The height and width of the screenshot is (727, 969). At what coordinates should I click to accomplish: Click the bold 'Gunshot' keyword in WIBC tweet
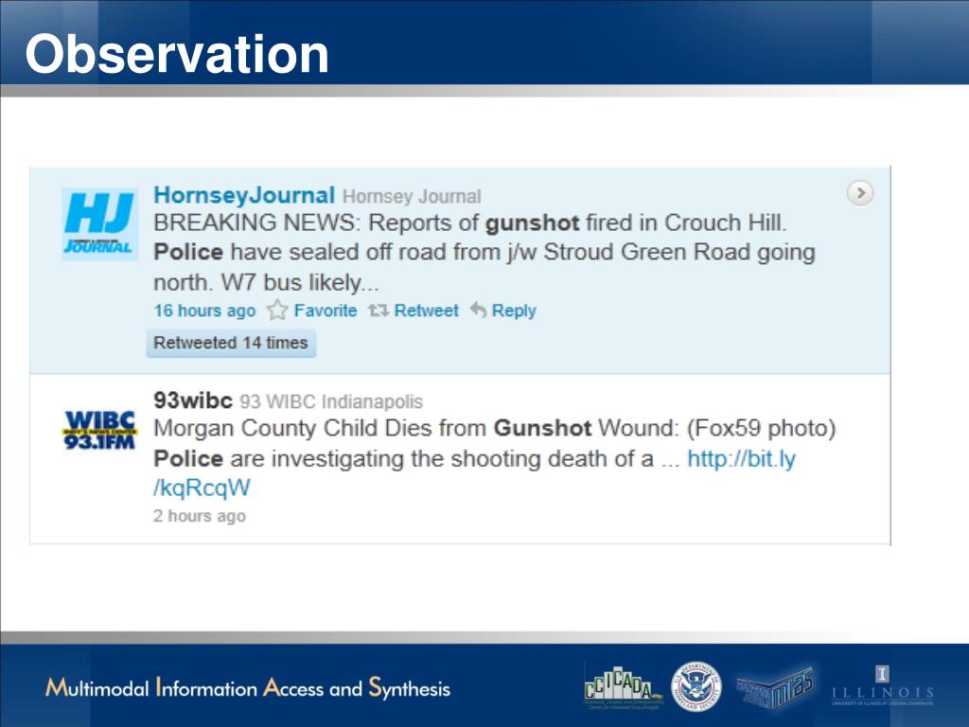542,428
